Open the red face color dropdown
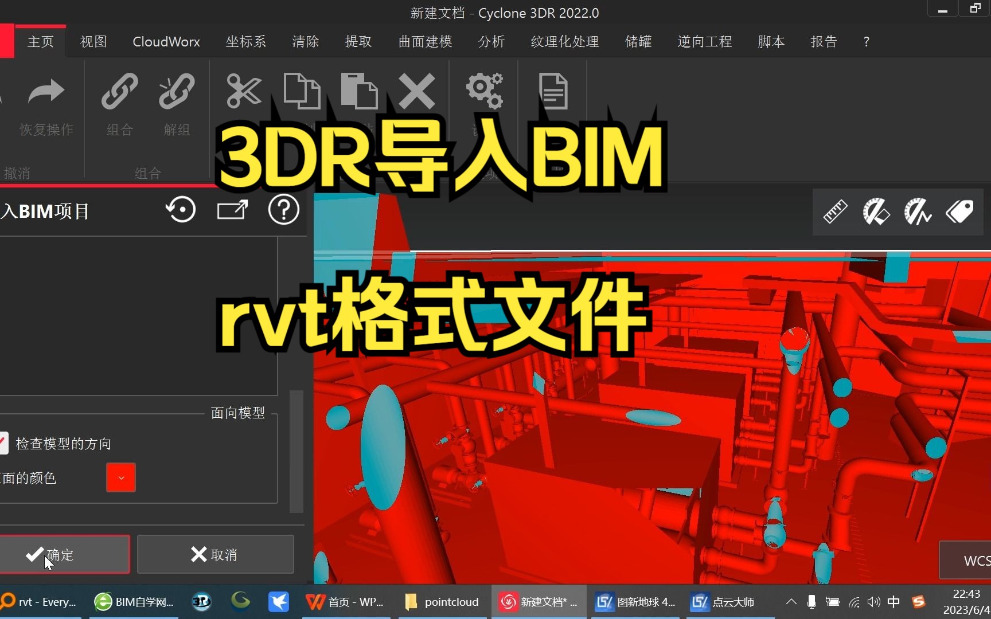This screenshot has width=991, height=619. point(121,477)
